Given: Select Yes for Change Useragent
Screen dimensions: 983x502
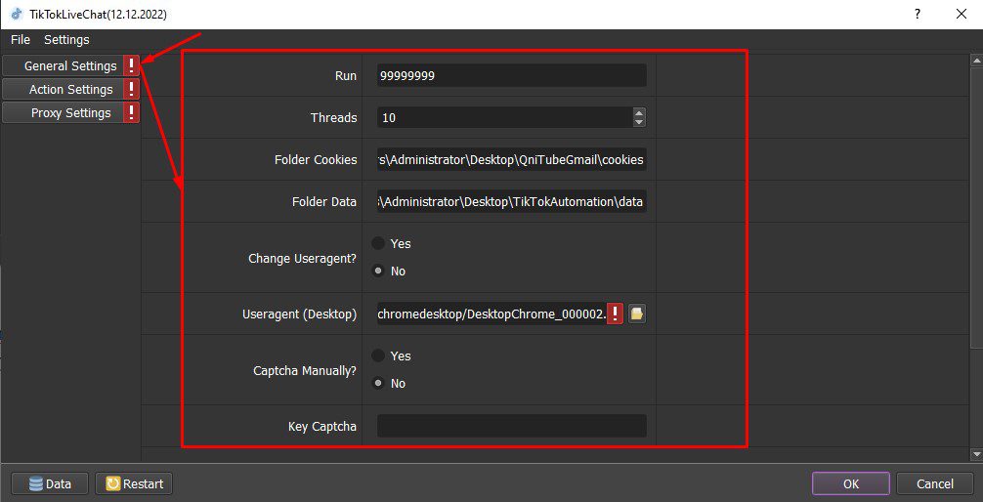Looking at the screenshot, I should 378,243.
